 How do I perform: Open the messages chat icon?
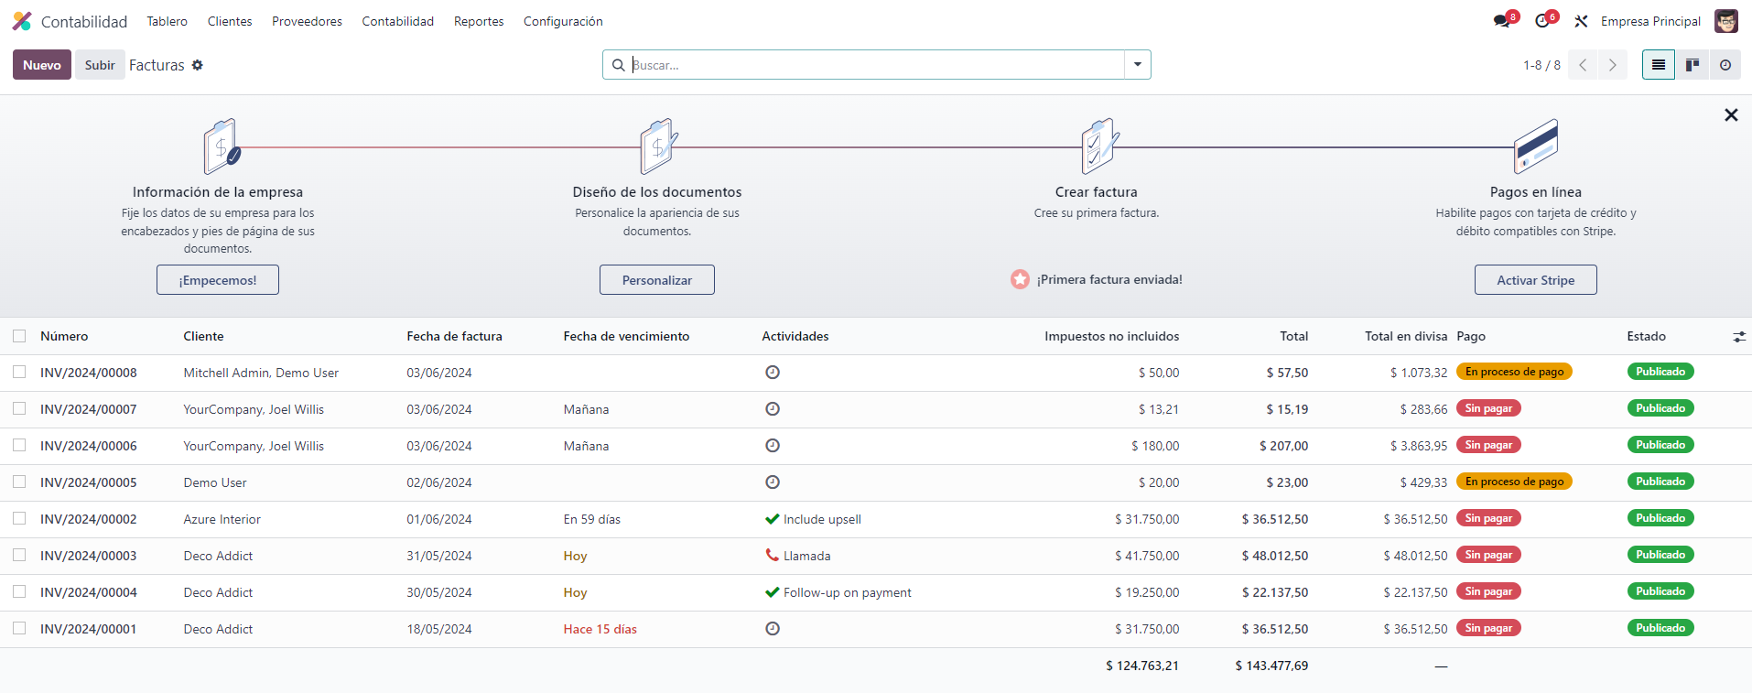tap(1501, 21)
